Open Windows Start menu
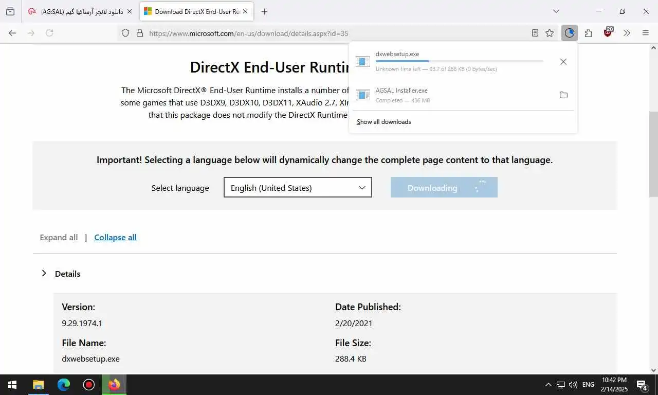This screenshot has width=658, height=395. click(12, 385)
